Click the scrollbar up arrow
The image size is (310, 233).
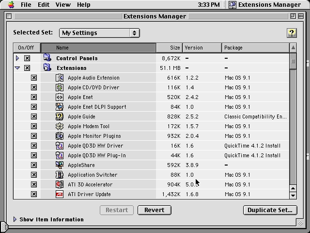pyautogui.click(x=293, y=188)
